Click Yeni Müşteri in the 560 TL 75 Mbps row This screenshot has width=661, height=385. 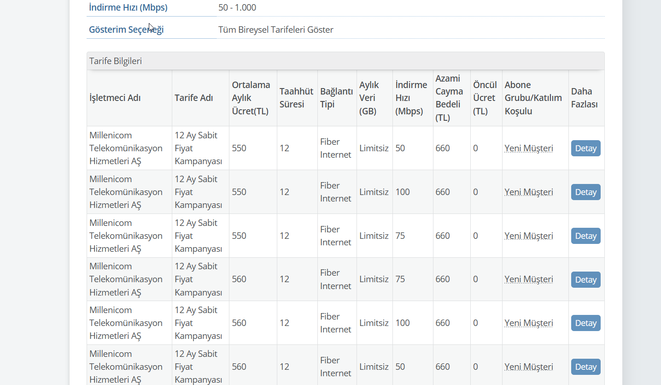tap(529, 279)
